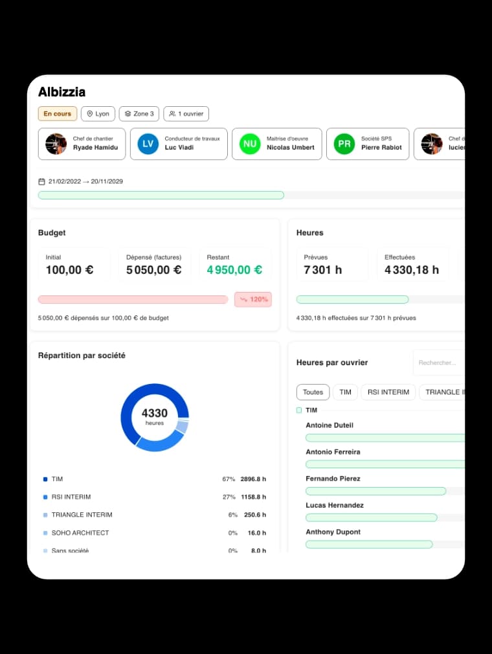Screen dimensions: 492x654
Task: Open the Conducteur de travaux Luc Viadi card
Action: [179, 144]
